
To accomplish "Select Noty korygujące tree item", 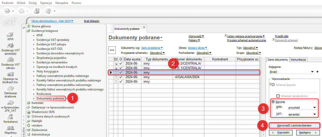I will point(47,71).
